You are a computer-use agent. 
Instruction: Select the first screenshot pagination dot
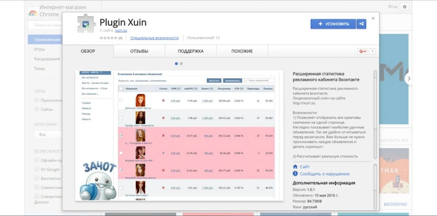176,64
